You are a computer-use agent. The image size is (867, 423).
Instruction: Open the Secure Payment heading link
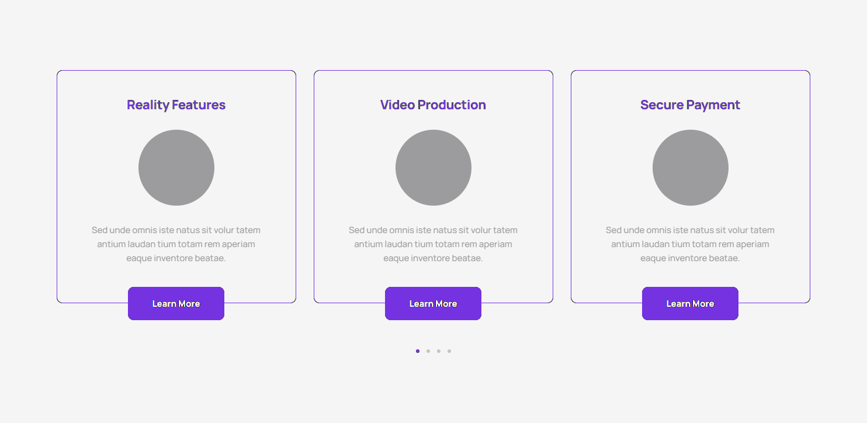[x=690, y=105]
